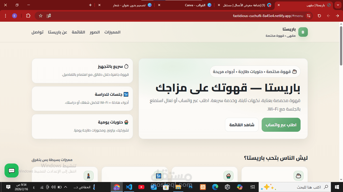Click the translate page icon in address bar

(x=49, y=16)
